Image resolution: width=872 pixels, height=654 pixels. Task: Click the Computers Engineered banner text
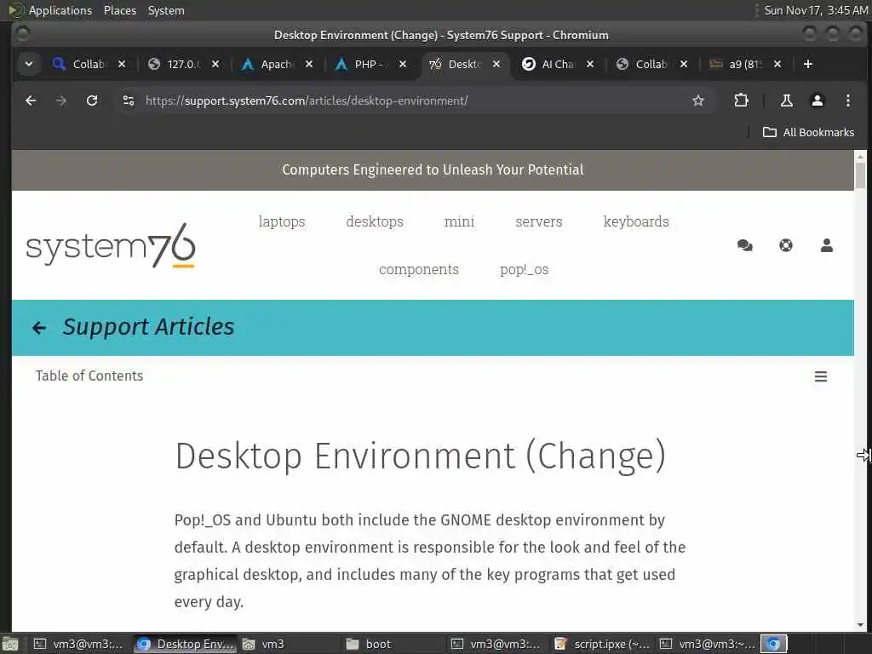[x=433, y=169]
